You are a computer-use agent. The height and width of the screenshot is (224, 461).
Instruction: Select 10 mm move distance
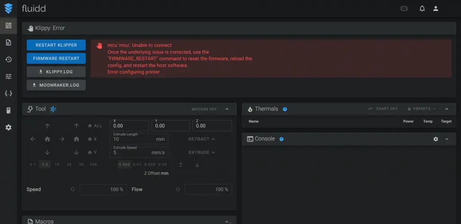57,165
